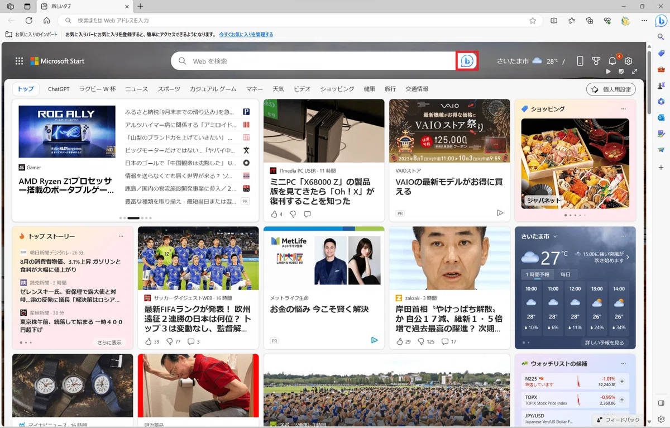The height and width of the screenshot is (428, 670).
Task: Open the ニュース tab
Action: [137, 89]
